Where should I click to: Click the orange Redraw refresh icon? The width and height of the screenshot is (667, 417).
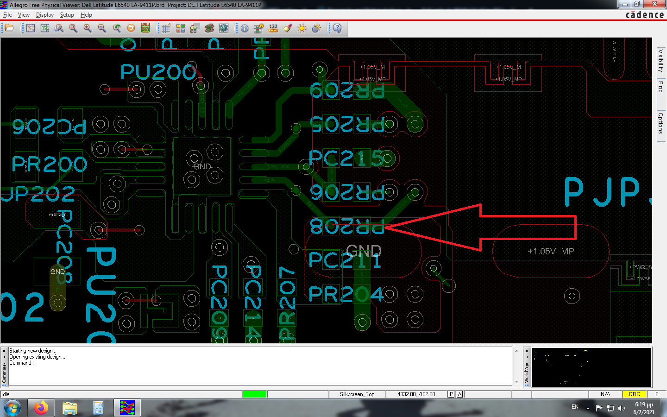point(131,28)
